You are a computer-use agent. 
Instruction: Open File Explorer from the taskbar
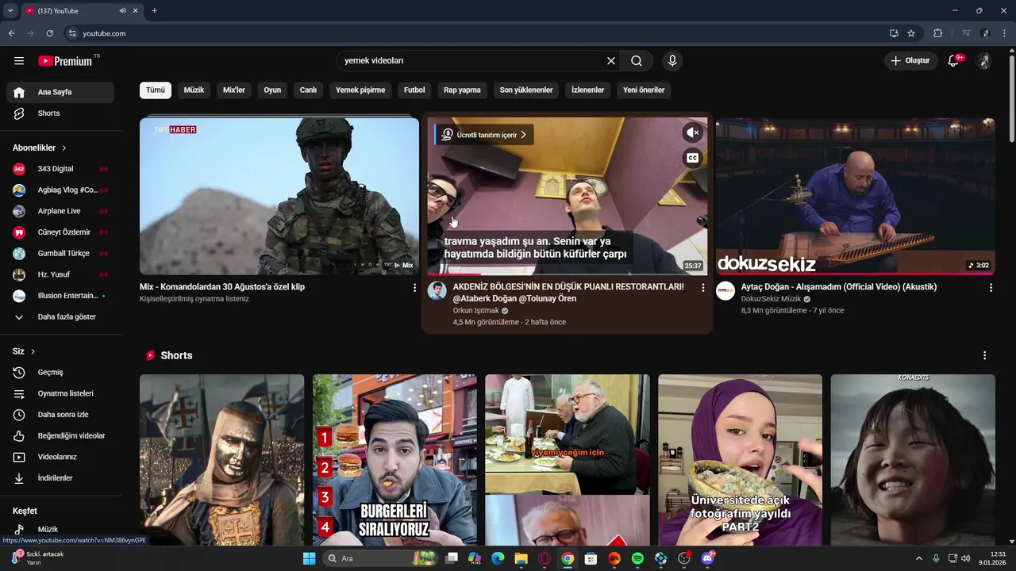[521, 558]
